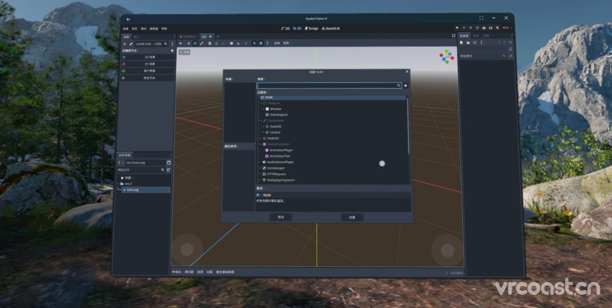
Task: Collapse the Viewport group arrow
Action: point(260,103)
